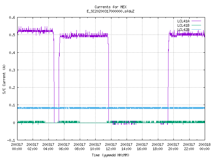Click the y-axis tick value -0.1
This screenshot has width=211, height=158.
(11, 140)
